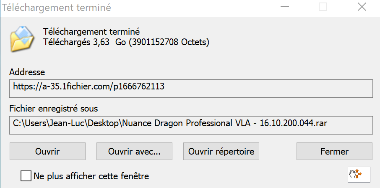This screenshot has height=188, width=380.
Task: Tick the Ne plus afficher cette fenêtre checkbox
Action: pos(26,176)
